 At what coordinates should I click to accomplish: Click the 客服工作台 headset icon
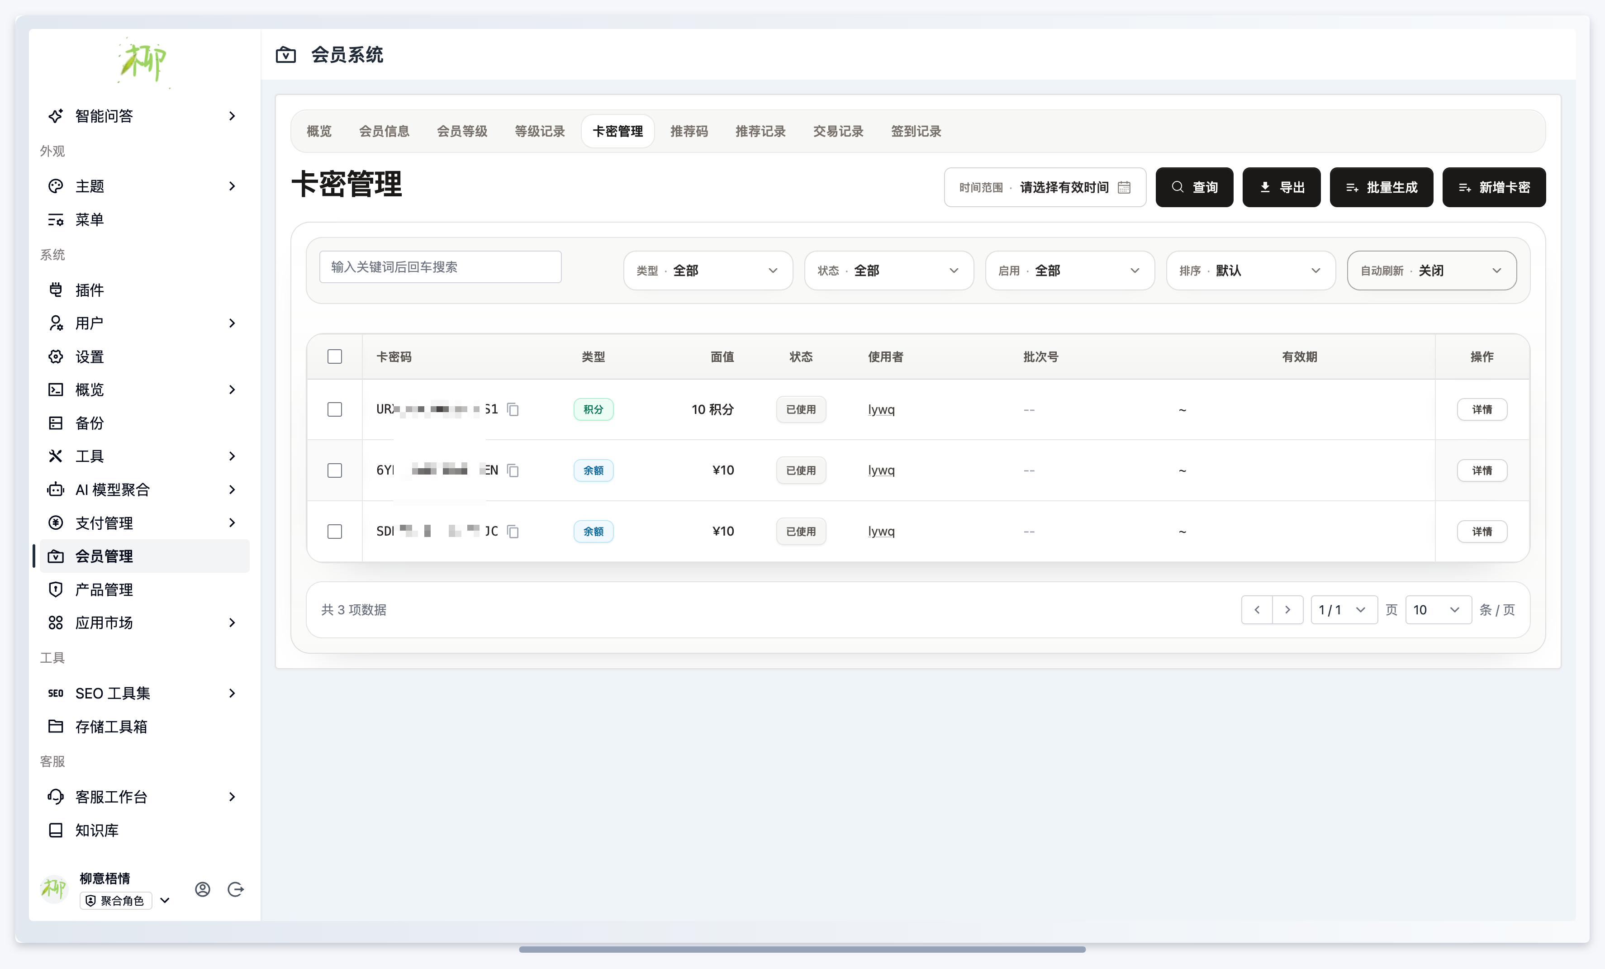click(x=56, y=797)
